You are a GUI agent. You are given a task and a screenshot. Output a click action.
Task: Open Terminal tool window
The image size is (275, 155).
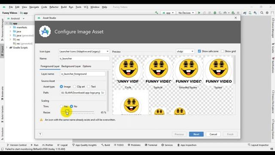click(x=151, y=145)
